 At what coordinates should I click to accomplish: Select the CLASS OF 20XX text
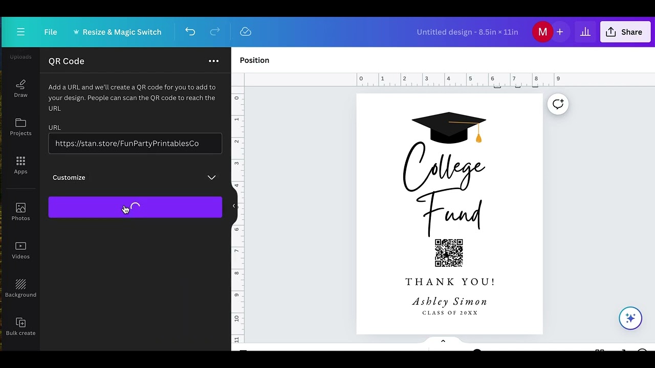[x=450, y=313]
